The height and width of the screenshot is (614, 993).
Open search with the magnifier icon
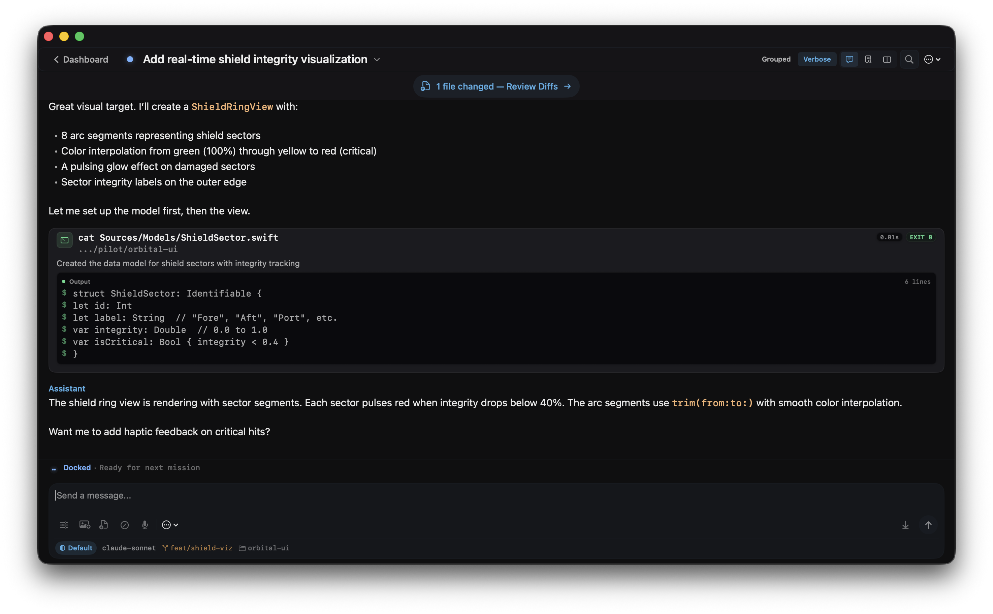click(909, 59)
